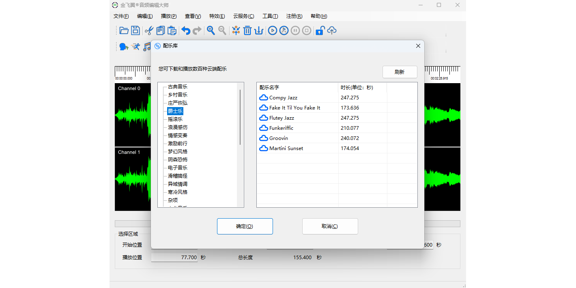
Task: Click the zoom in magnifier icon
Action: point(211,30)
